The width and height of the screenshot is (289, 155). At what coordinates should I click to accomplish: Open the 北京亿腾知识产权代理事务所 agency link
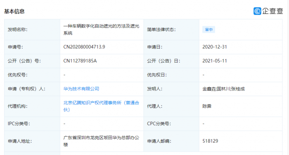101,106
